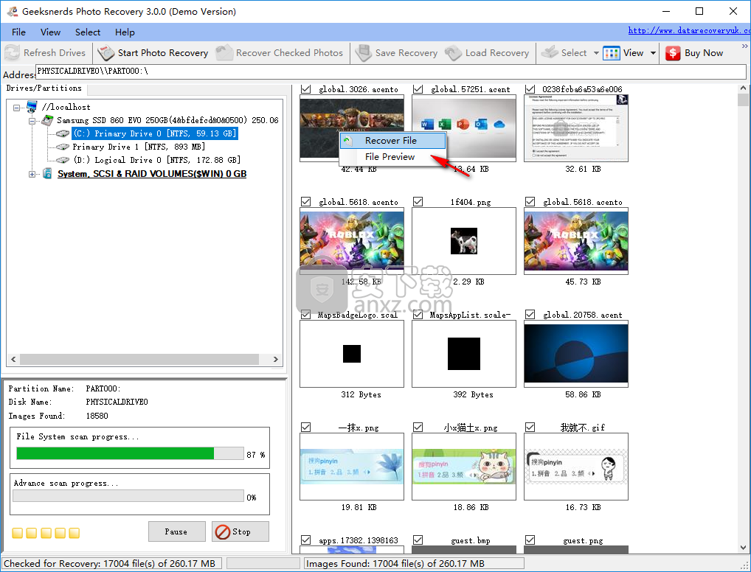Click the application icon in title bar
This screenshot has width=751, height=572.
click(x=13, y=11)
